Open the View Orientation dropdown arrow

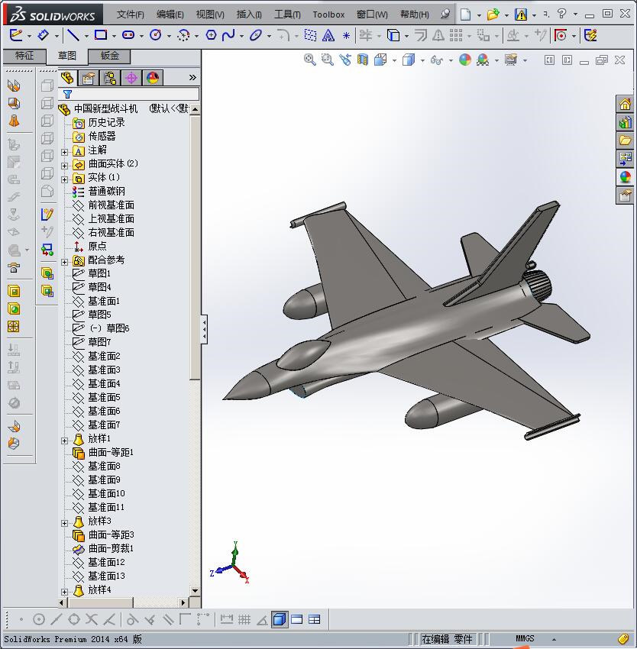coord(395,61)
